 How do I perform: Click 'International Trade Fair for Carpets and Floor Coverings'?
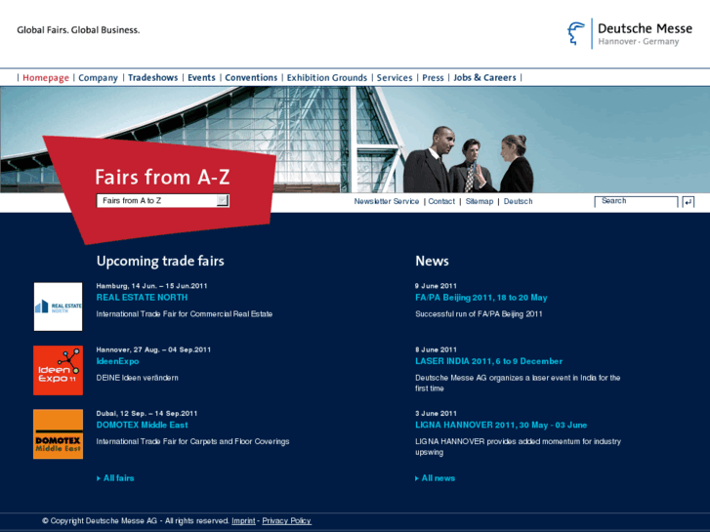pos(192,441)
